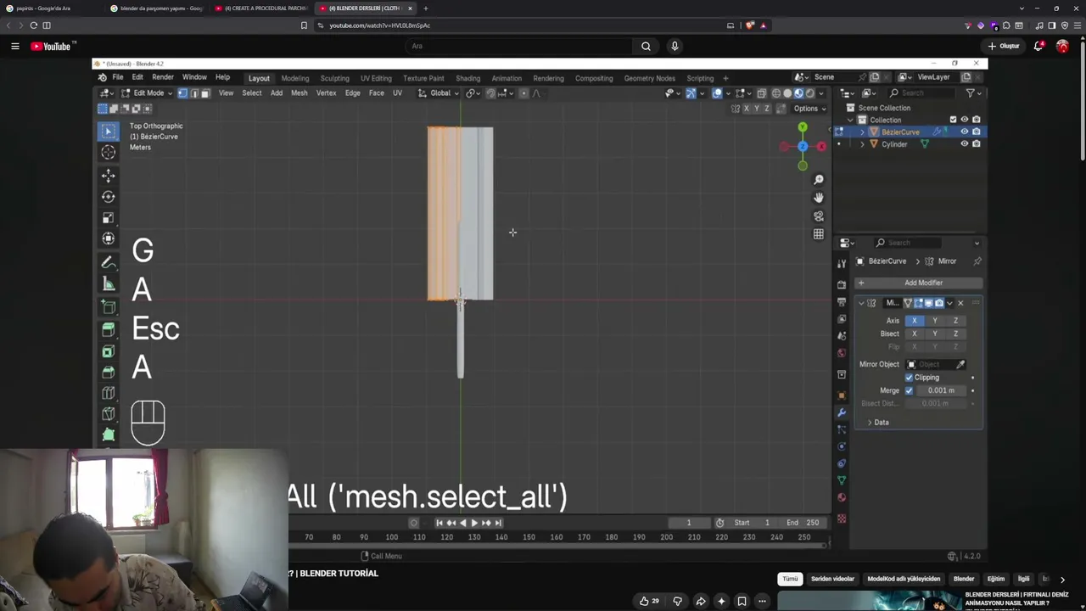The height and width of the screenshot is (611, 1086).
Task: Switch orthographic/perspective grid icon in viewport
Action: point(819,233)
